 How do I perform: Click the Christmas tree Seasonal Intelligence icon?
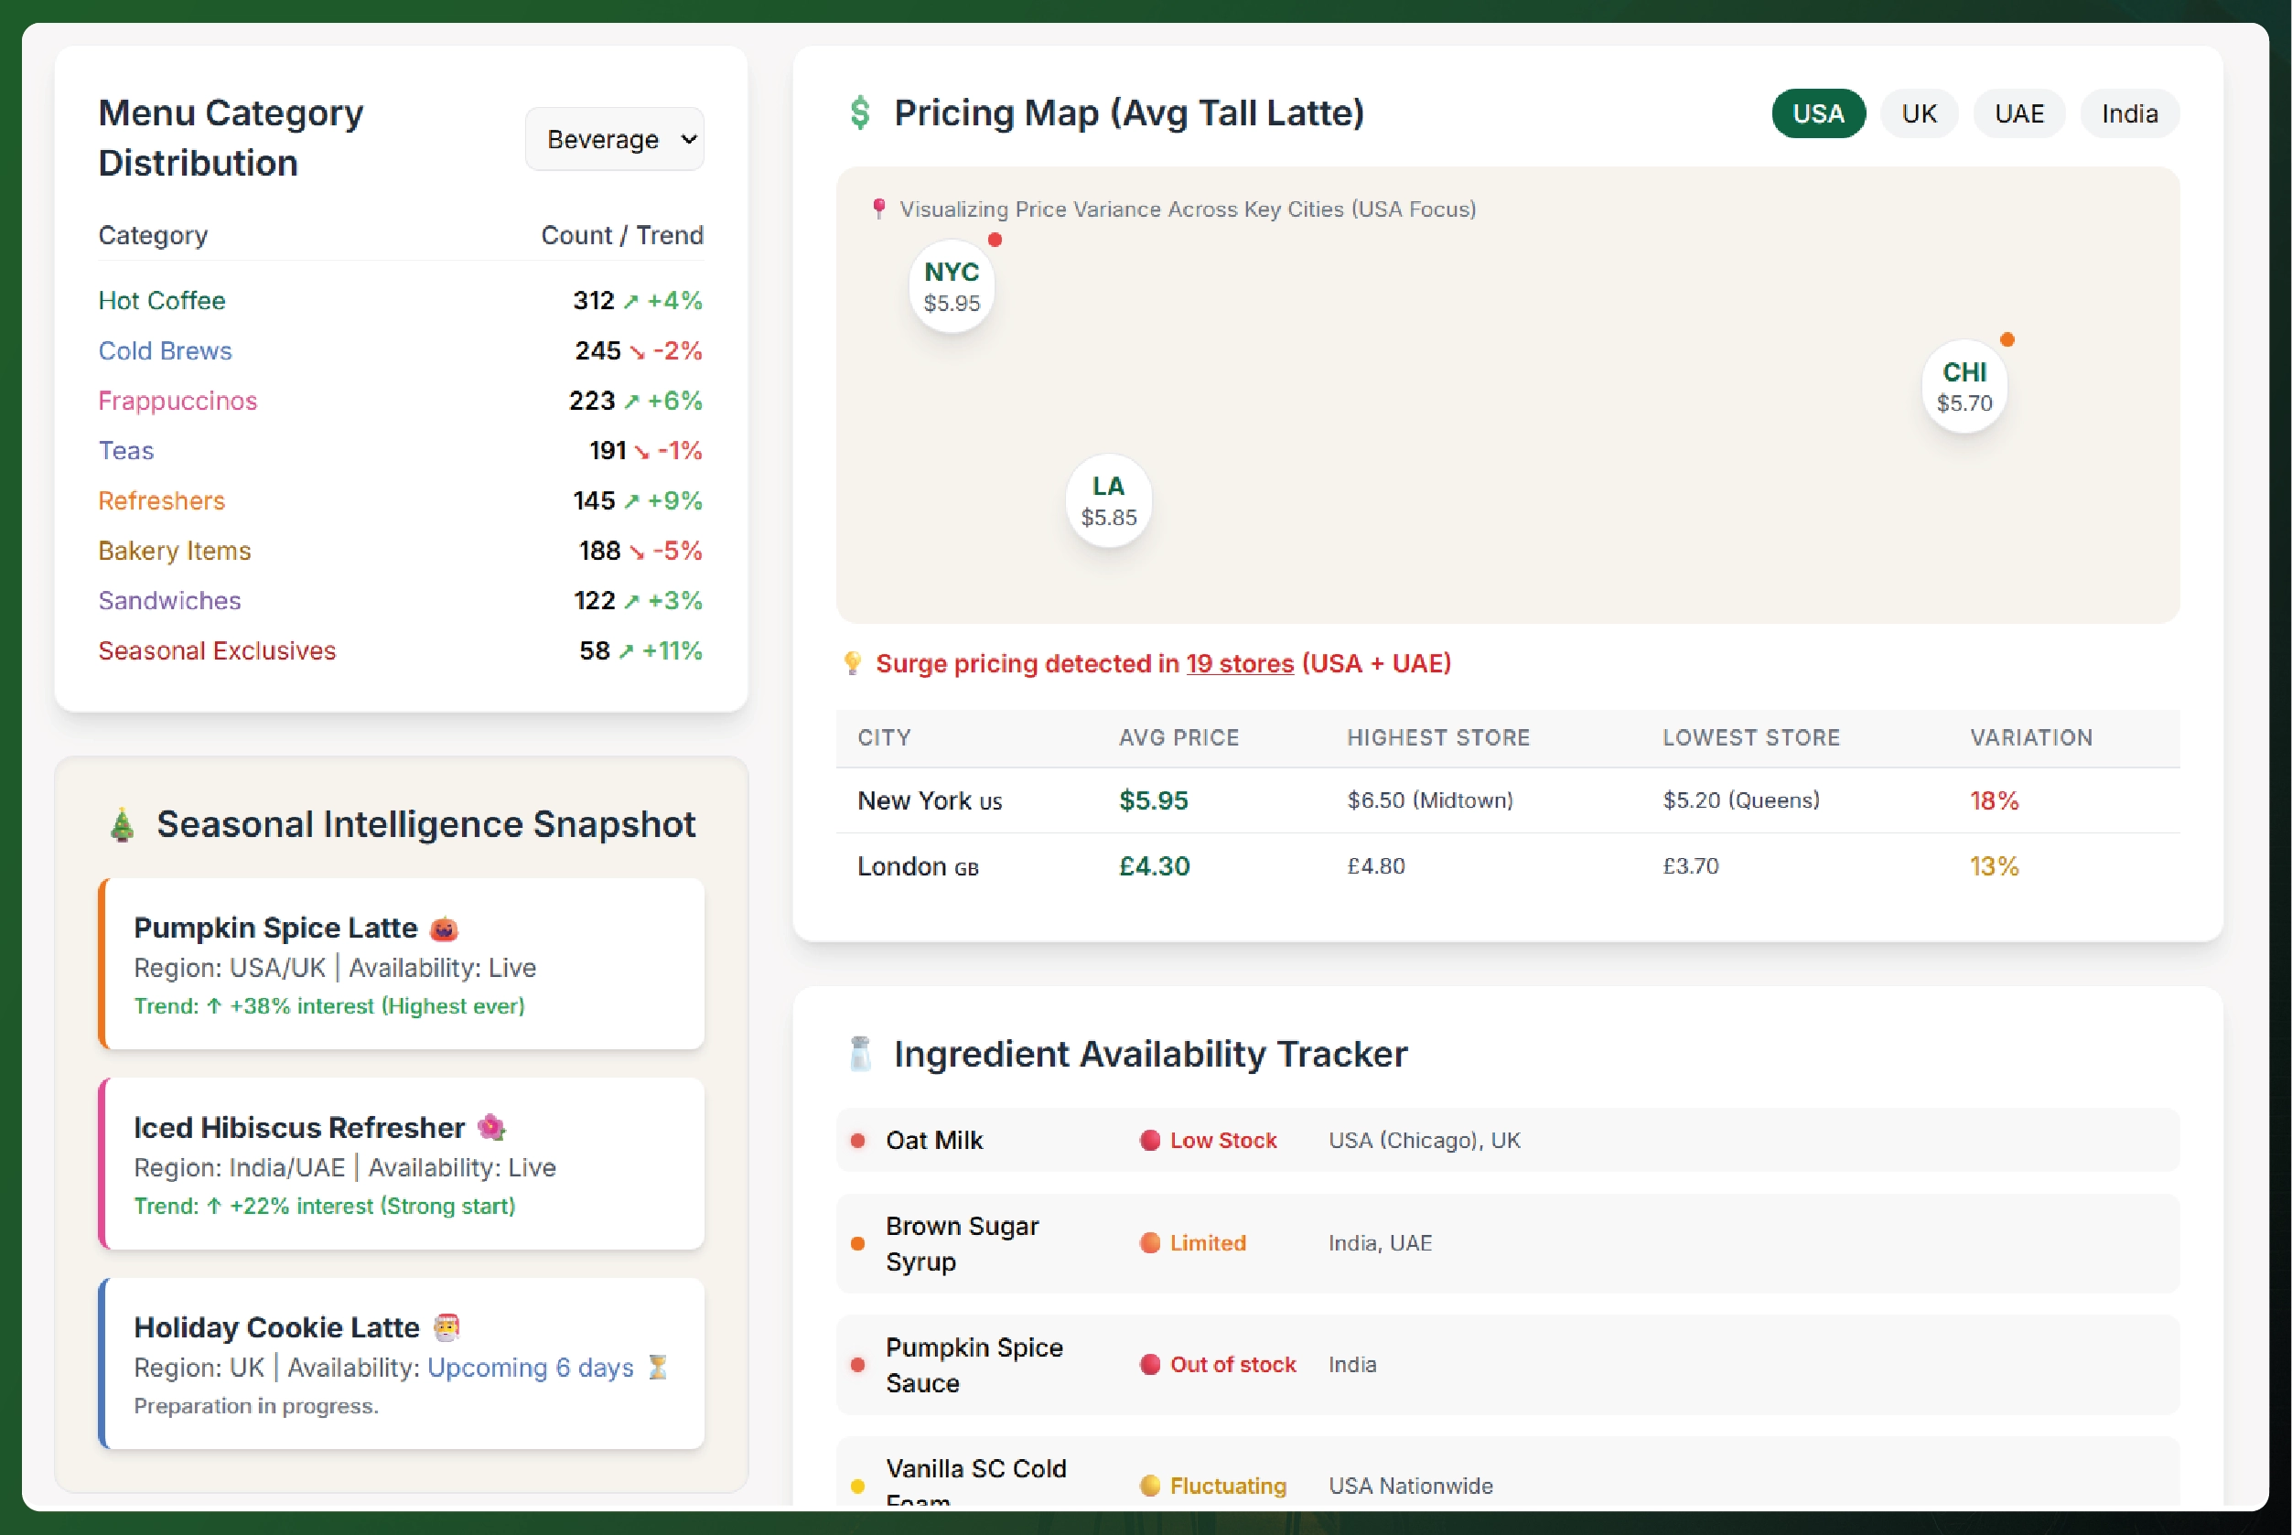pos(123,825)
